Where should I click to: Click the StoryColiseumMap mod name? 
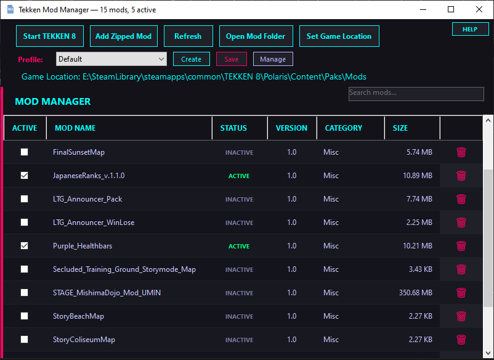84,340
